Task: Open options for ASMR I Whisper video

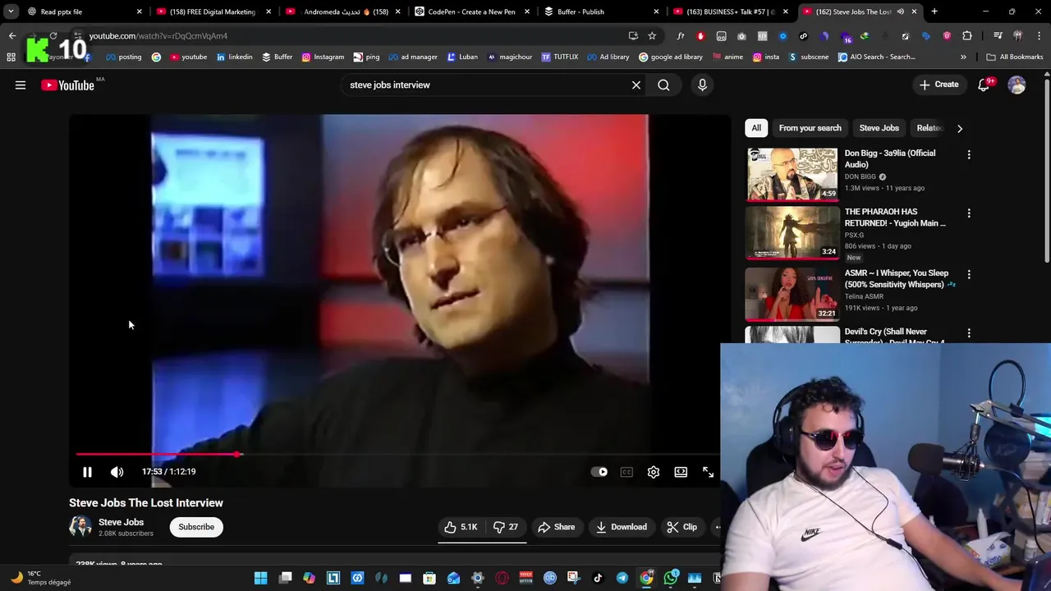Action: click(x=969, y=274)
